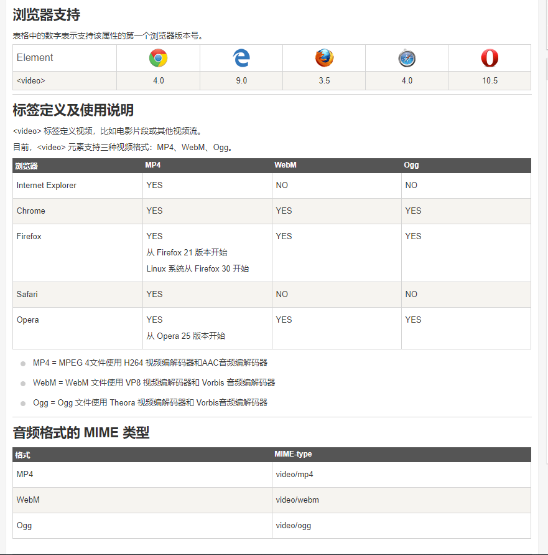Click the Opera browser icon
This screenshot has height=555, width=548.
tap(490, 58)
